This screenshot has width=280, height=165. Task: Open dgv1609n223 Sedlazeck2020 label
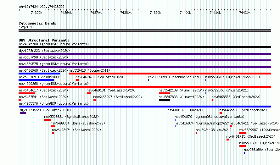pos(45,110)
